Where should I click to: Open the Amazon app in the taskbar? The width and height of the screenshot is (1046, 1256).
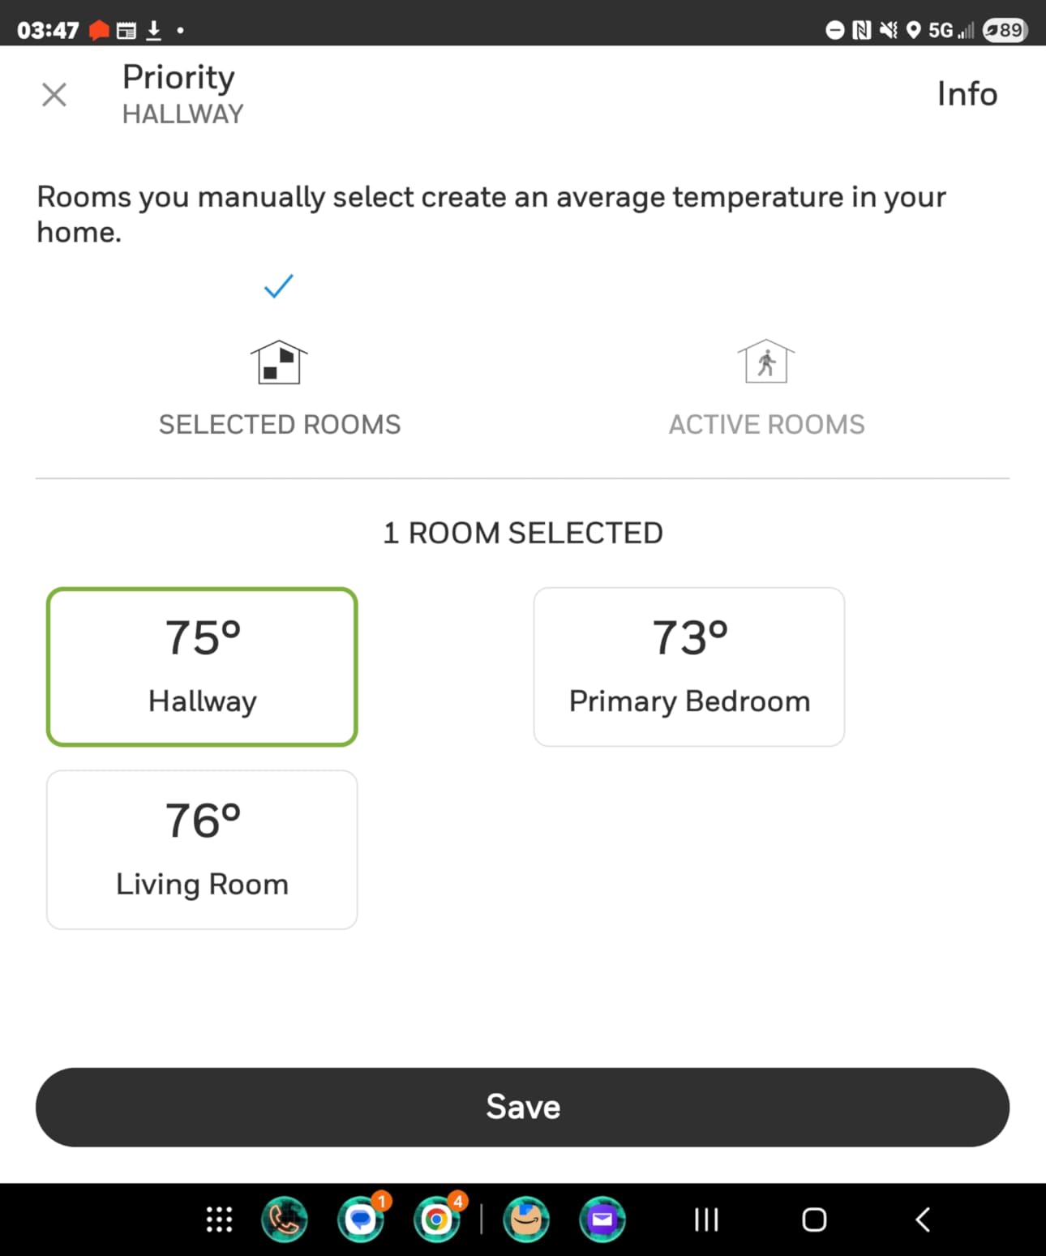pos(526,1220)
